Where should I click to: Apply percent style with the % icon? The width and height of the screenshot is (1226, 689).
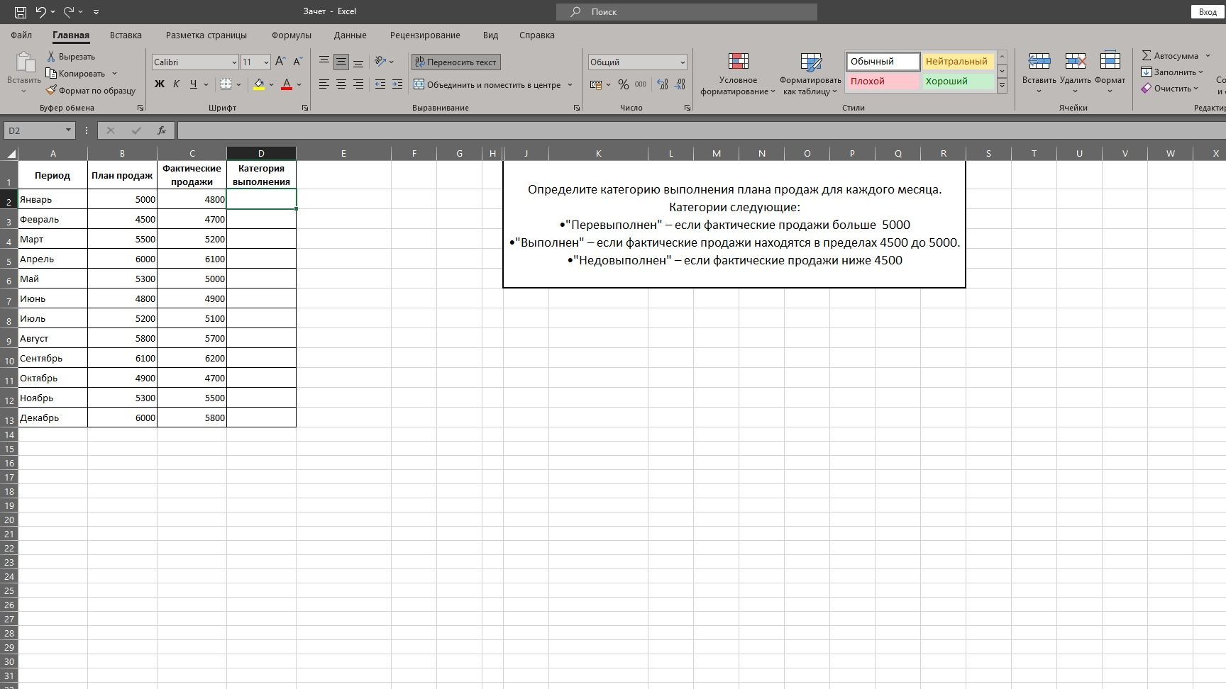(x=623, y=84)
